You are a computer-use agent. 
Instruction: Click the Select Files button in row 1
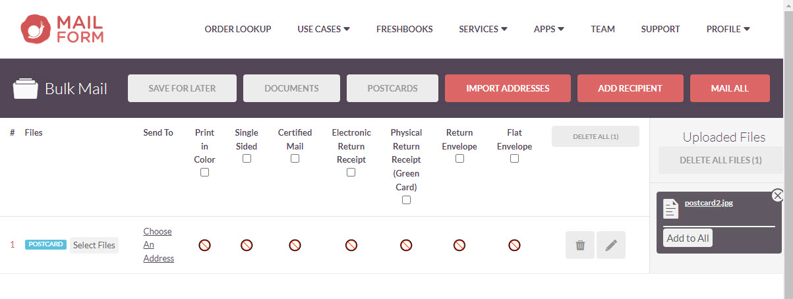click(94, 245)
